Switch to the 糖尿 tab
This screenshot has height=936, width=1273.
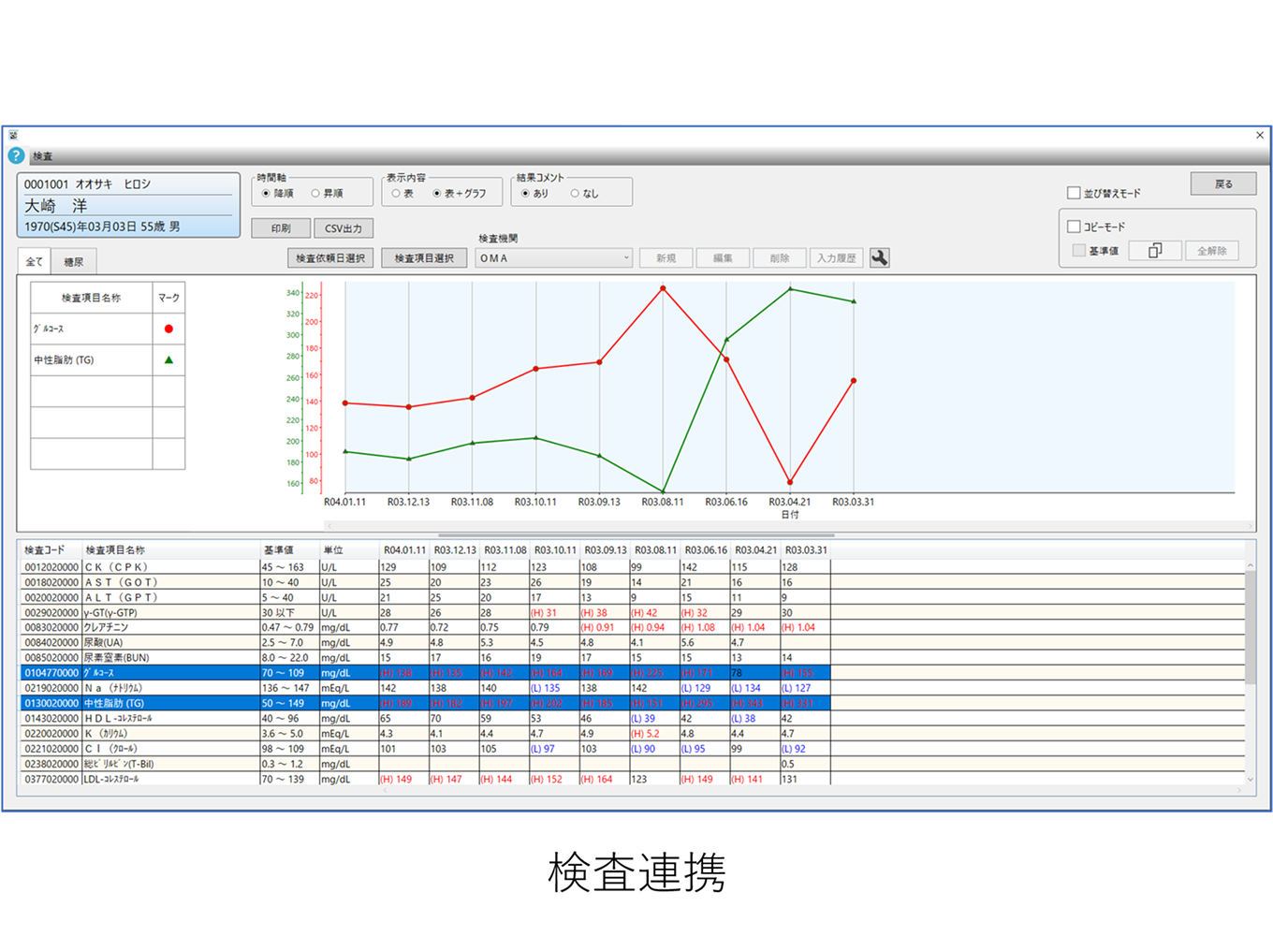coord(74,261)
